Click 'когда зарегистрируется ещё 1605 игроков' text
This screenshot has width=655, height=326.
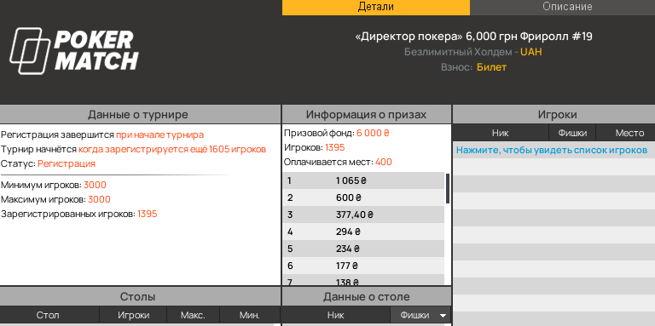coord(172,149)
